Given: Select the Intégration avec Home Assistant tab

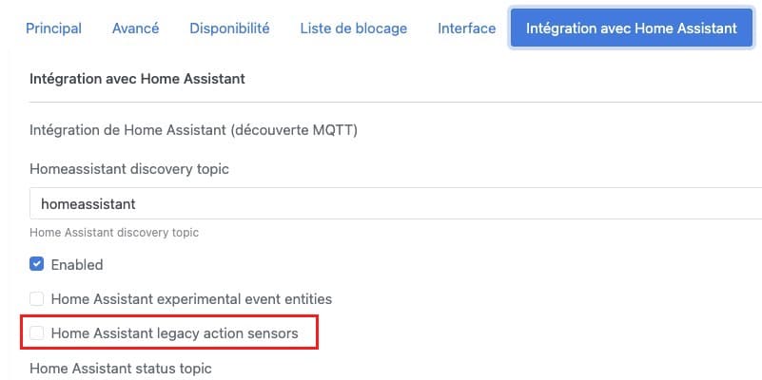Looking at the screenshot, I should pos(632,28).
